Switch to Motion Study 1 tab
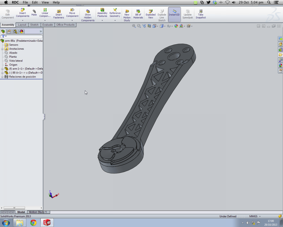 pyautogui.click(x=38, y=212)
